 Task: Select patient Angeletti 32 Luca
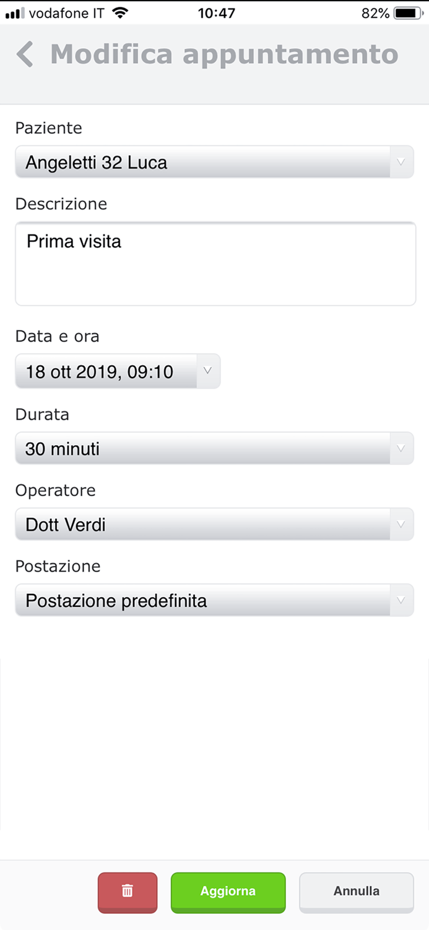pyautogui.click(x=186, y=162)
